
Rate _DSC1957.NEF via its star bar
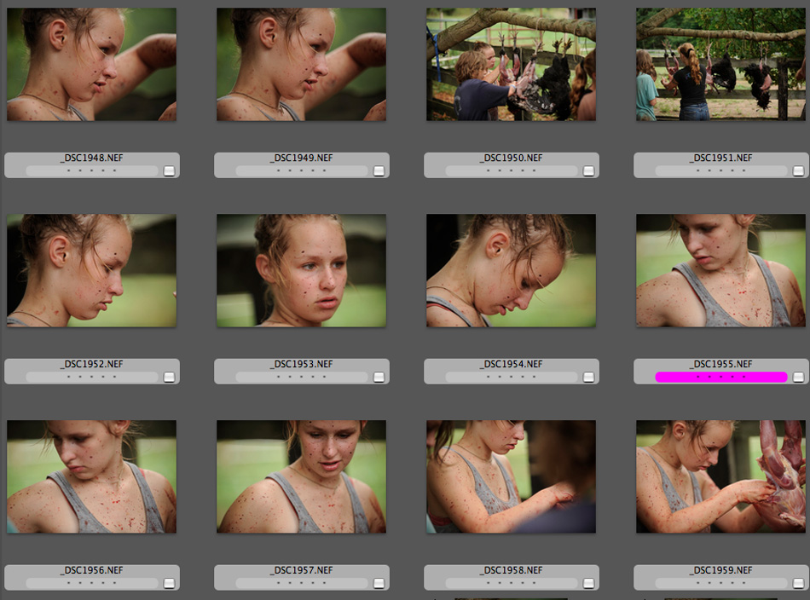[302, 583]
